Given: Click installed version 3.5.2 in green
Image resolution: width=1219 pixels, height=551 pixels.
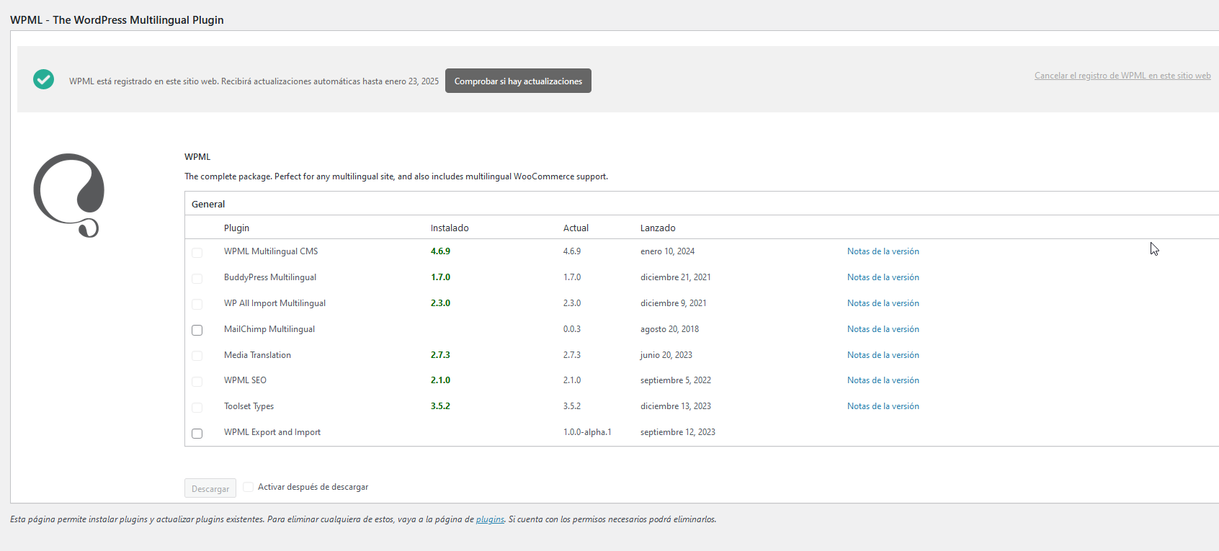Looking at the screenshot, I should [440, 406].
